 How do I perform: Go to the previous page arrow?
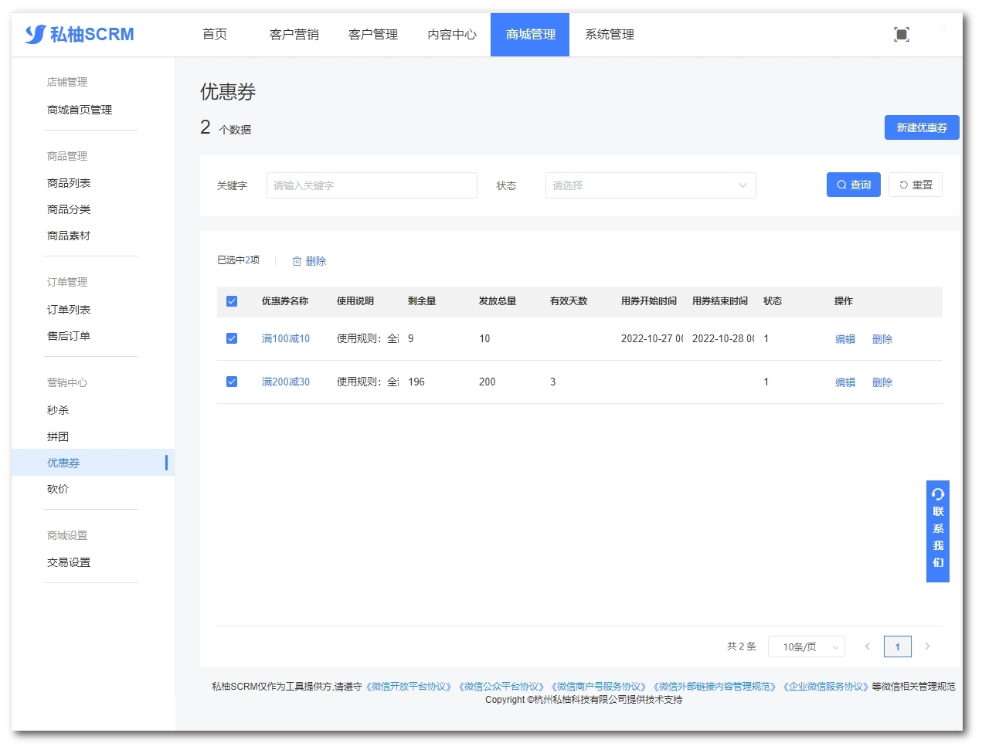point(868,646)
